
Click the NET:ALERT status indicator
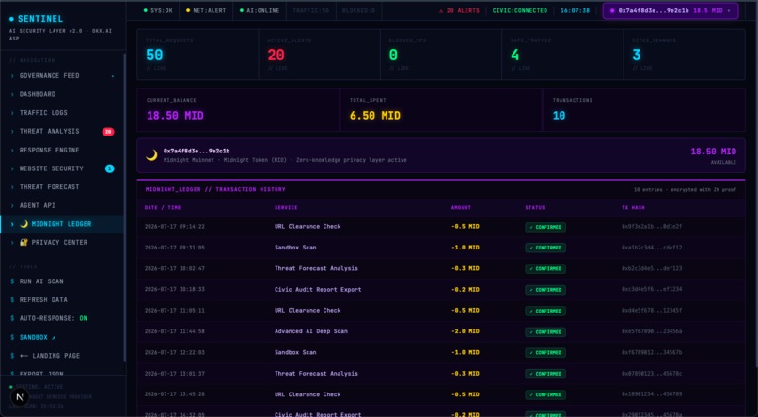click(x=206, y=10)
